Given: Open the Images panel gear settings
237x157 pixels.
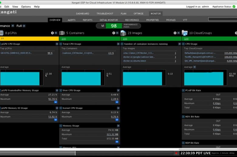Looking at the screenshot, I should coord(175,33).
